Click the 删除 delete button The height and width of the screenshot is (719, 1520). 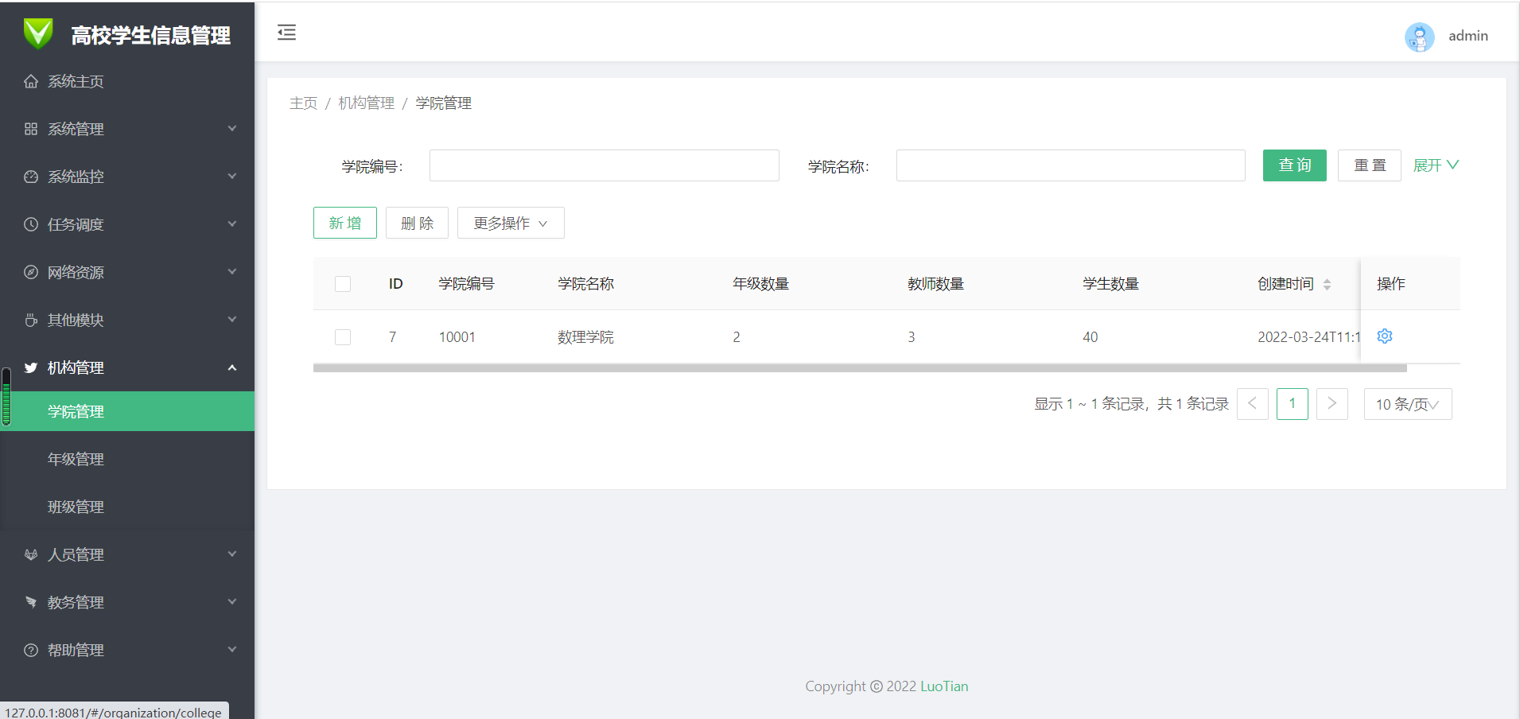[x=418, y=223]
